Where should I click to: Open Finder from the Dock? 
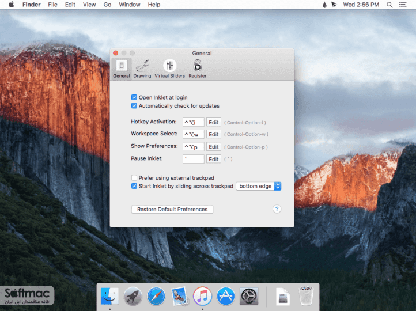[x=109, y=296]
